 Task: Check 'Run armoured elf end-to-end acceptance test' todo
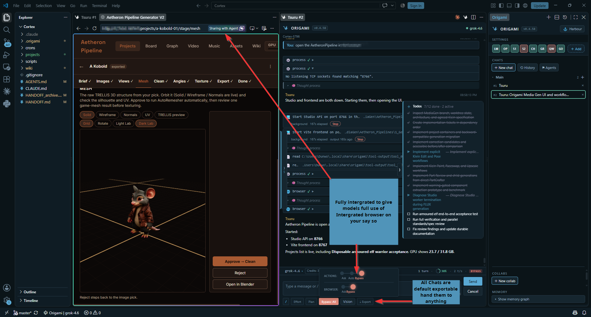[x=409, y=214]
